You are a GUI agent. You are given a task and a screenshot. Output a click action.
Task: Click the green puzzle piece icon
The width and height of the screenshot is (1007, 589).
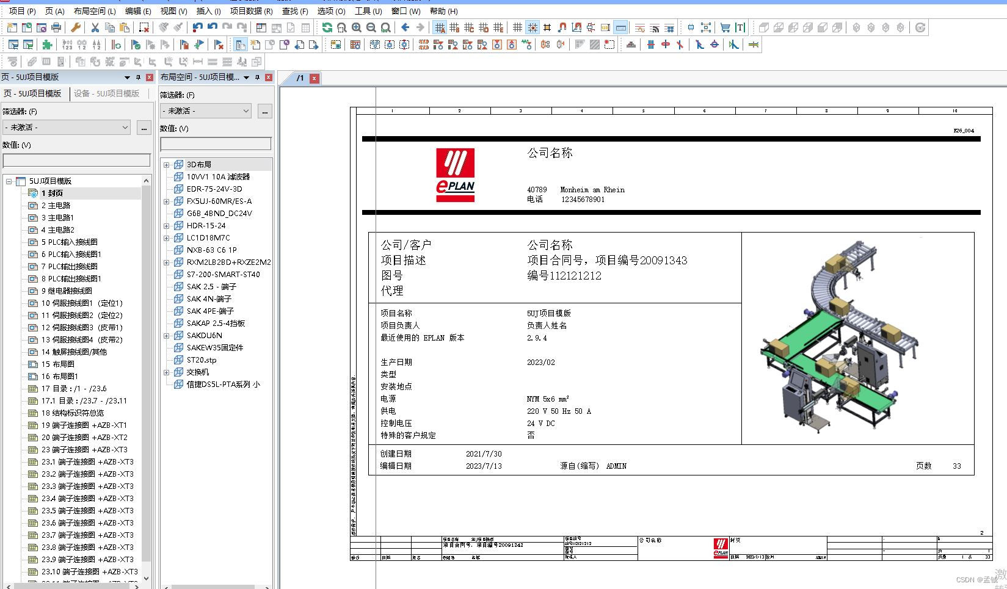pos(47,45)
